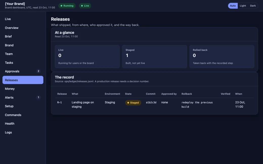This screenshot has width=263, height=164.
Task: Click the Alerts count badge 1
Action: (x=38, y=97)
